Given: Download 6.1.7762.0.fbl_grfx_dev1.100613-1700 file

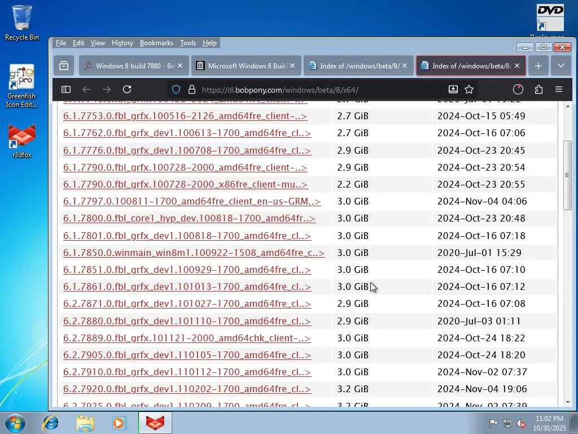Looking at the screenshot, I should pos(187,133).
